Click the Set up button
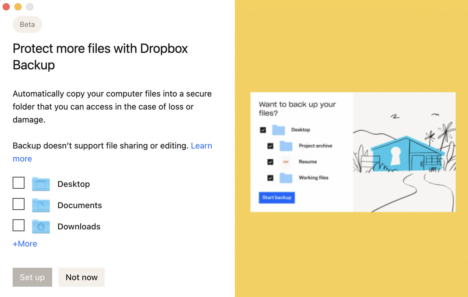468x297 pixels. click(32, 277)
